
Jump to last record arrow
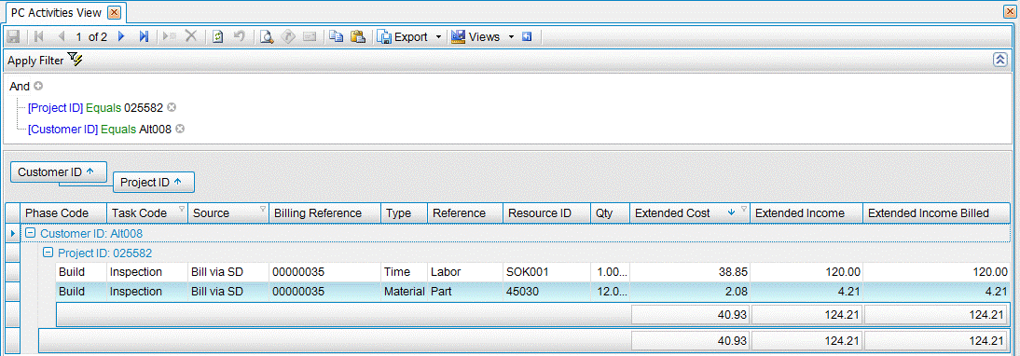pos(144,37)
